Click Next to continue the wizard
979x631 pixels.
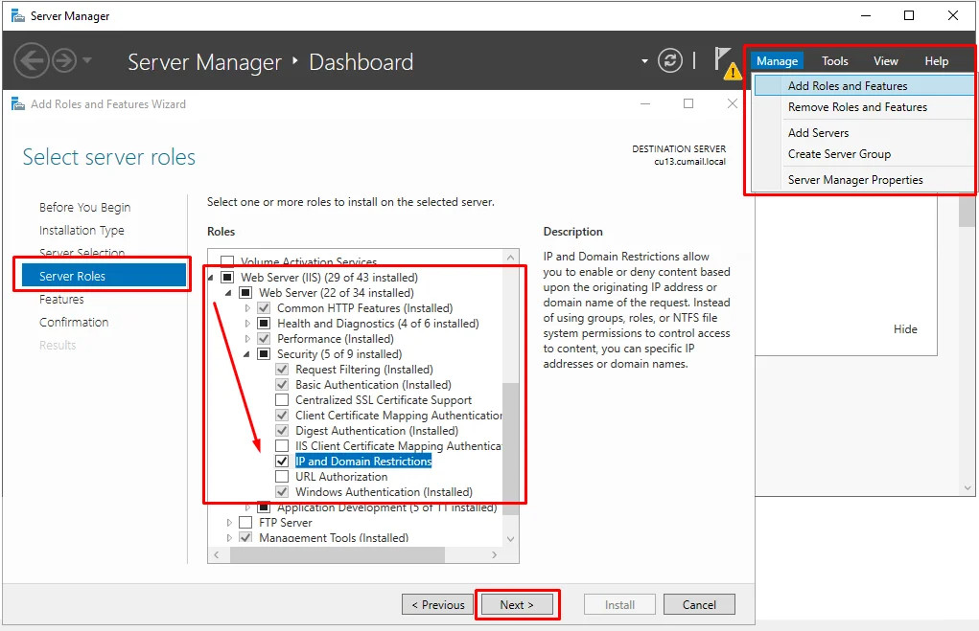coord(517,605)
